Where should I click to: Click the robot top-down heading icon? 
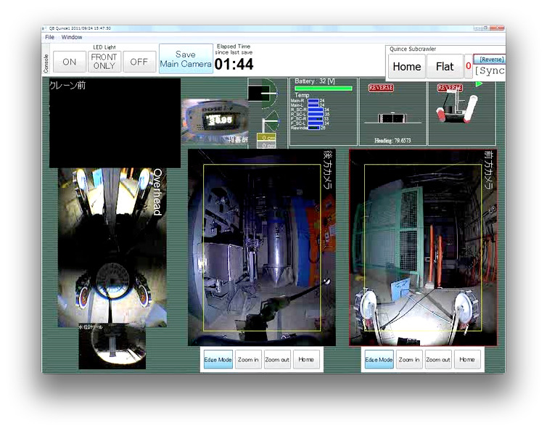click(x=392, y=118)
